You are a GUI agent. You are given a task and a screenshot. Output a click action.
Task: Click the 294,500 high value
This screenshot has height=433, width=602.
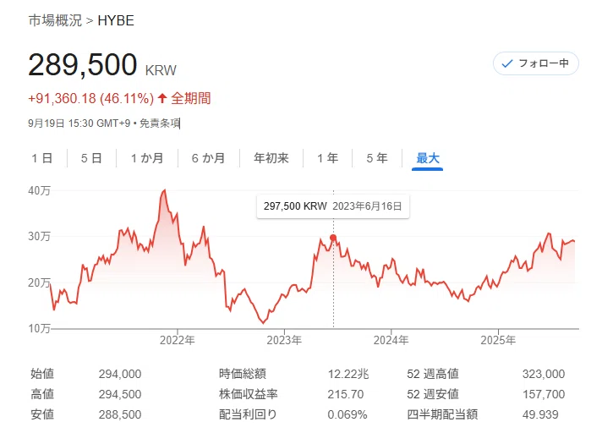(120, 394)
